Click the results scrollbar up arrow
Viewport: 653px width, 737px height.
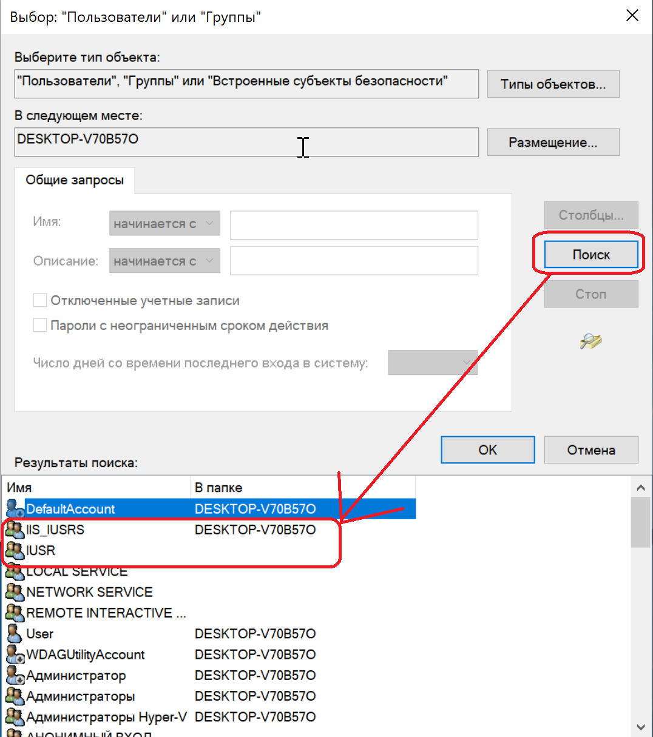coord(640,487)
